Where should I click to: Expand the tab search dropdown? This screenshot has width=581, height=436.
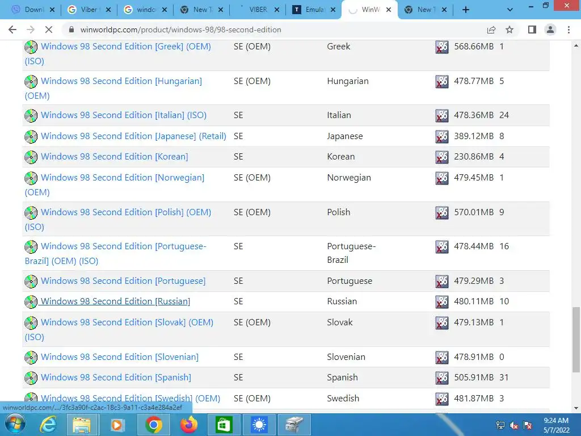(x=510, y=10)
